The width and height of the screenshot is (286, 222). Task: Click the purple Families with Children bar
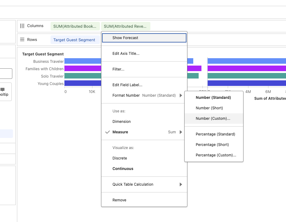[x=83, y=69]
